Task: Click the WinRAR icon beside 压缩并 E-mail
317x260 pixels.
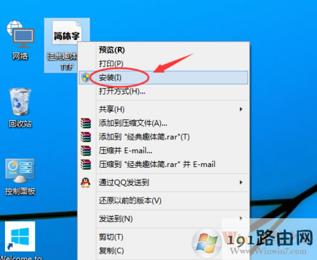Action: tap(86, 151)
